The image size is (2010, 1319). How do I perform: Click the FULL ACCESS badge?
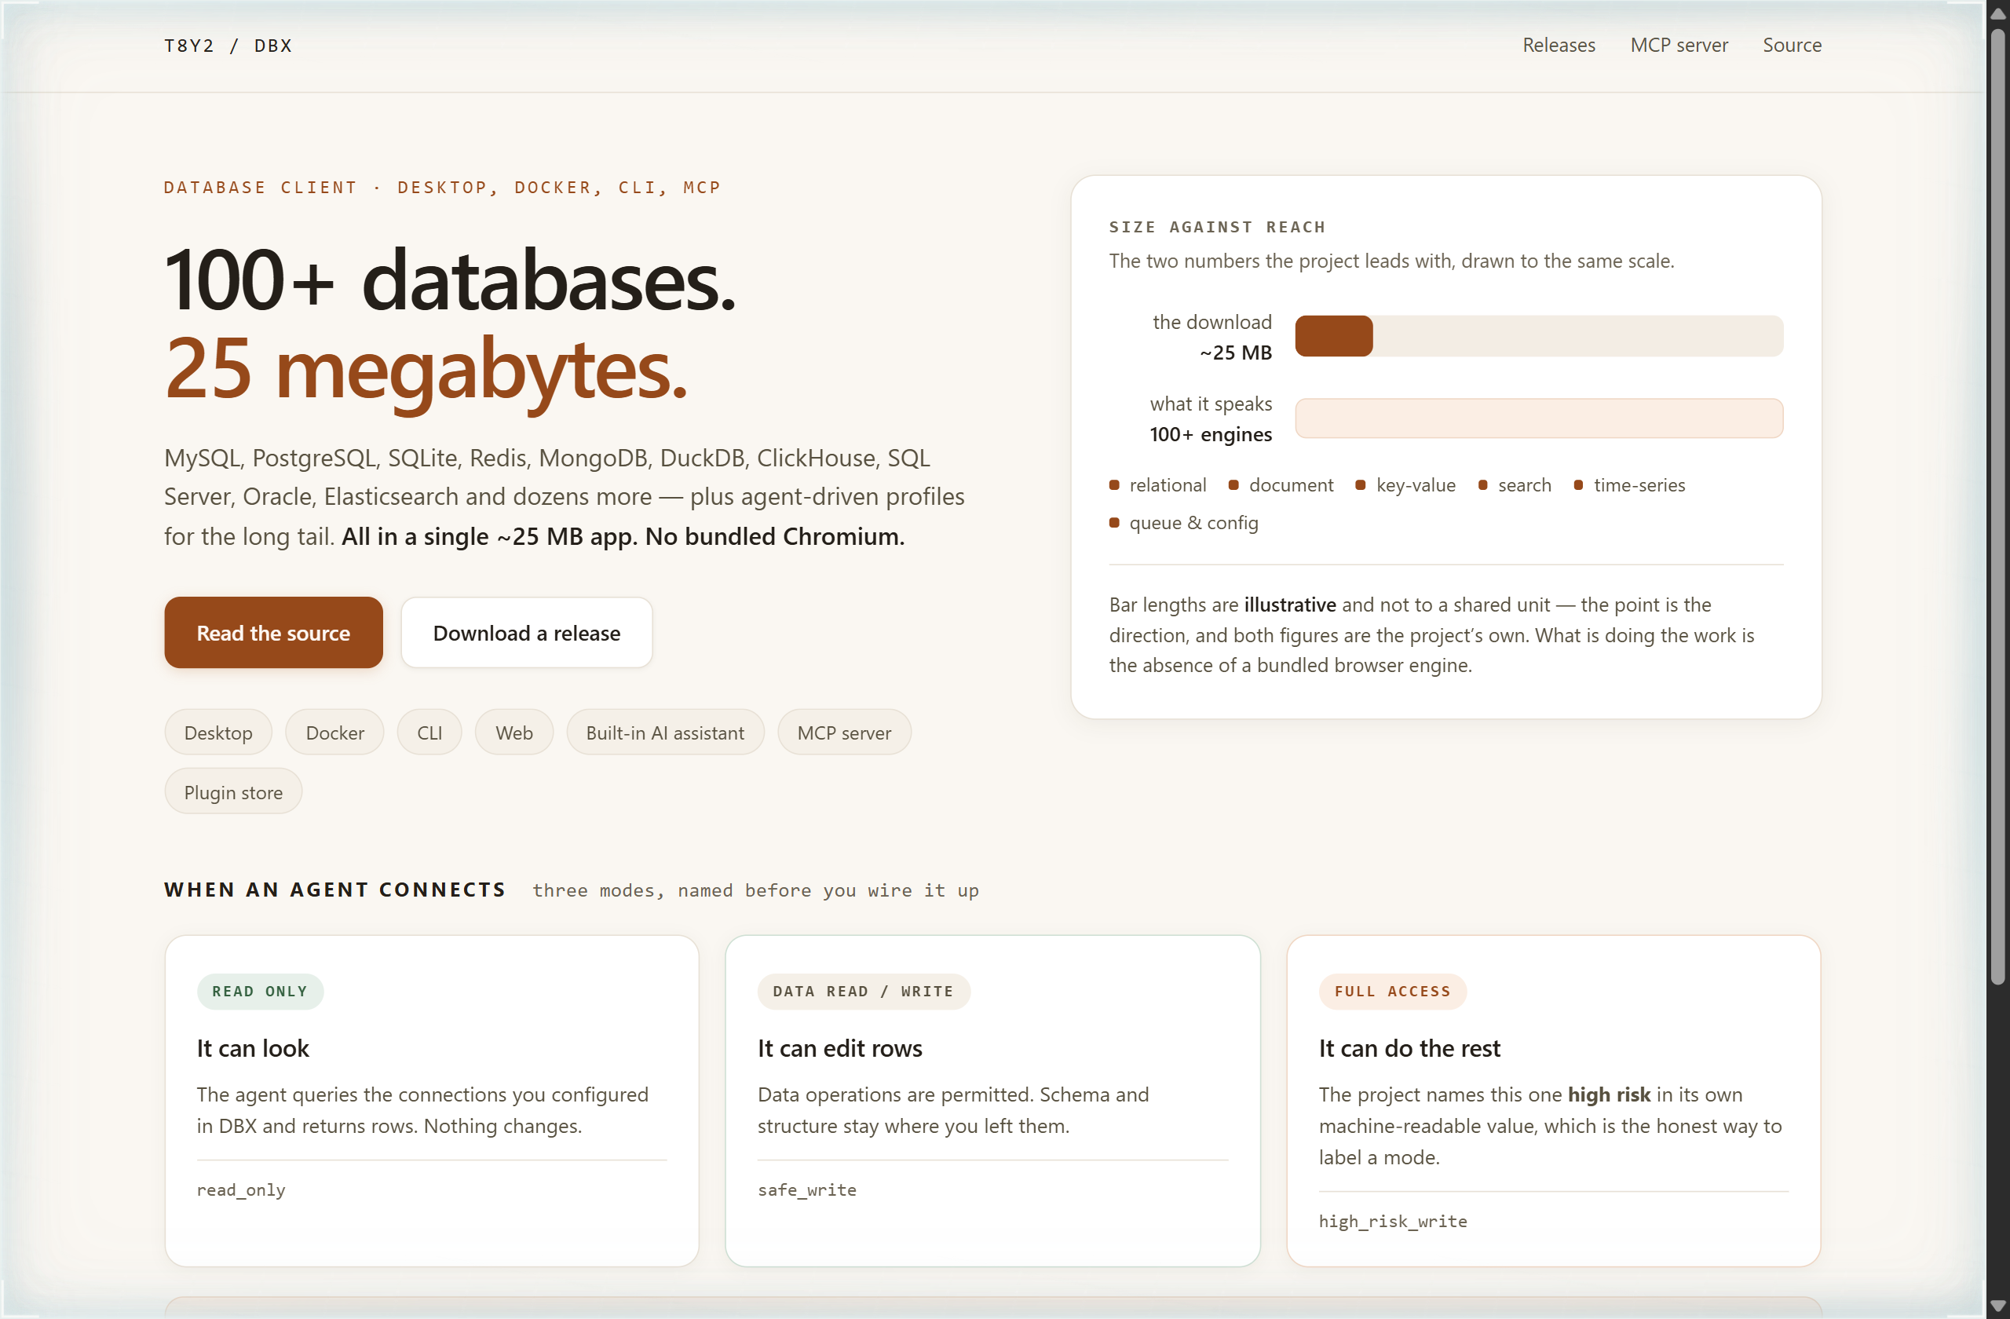[1393, 992]
